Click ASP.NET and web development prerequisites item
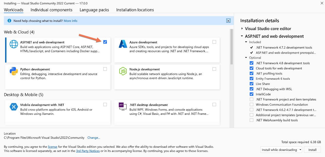The height and width of the screenshot is (157, 325). (286, 52)
